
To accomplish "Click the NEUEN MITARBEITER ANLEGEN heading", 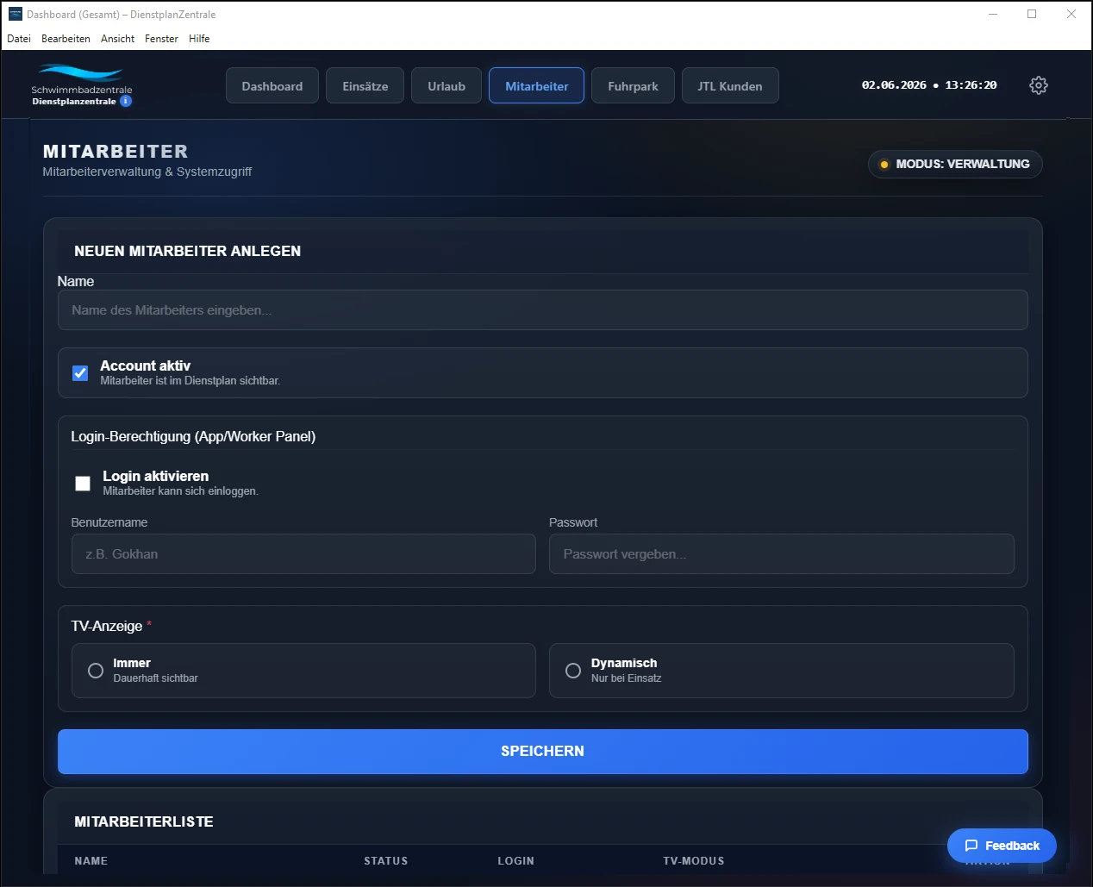I will [188, 252].
